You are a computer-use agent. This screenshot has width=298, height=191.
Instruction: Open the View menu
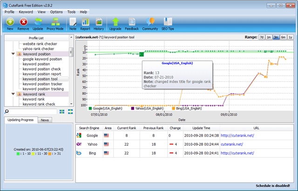coord(41,12)
